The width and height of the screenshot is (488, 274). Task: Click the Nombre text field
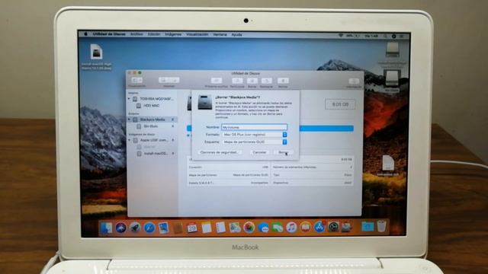[254, 127]
